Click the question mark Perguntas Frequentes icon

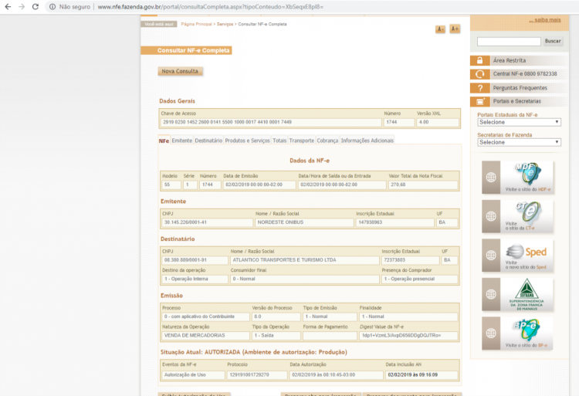coord(479,88)
